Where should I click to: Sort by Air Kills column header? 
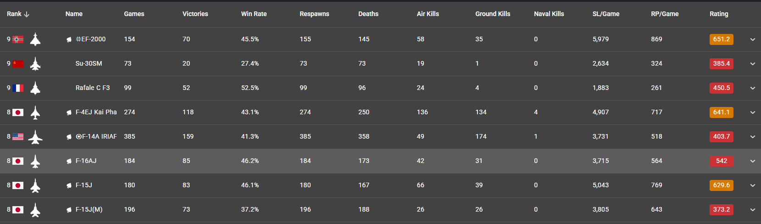(428, 14)
